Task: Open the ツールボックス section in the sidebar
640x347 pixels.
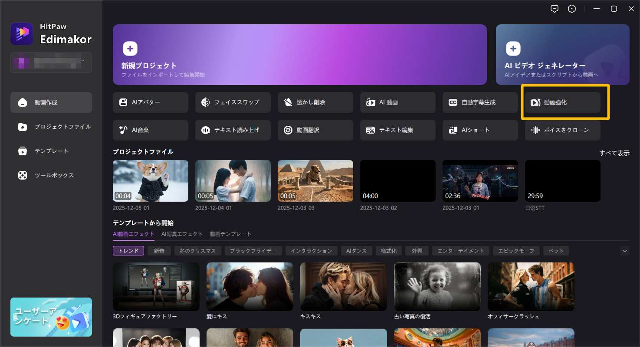Action: tap(51, 175)
